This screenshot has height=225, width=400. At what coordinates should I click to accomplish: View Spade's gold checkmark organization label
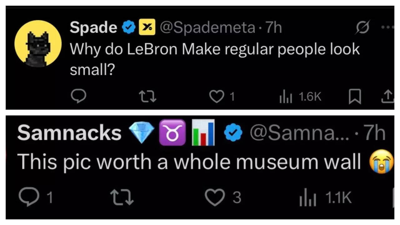click(x=147, y=27)
